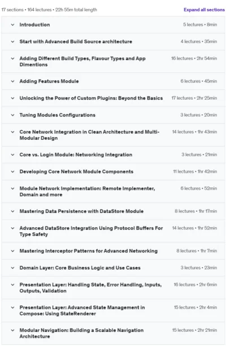The width and height of the screenshot is (226, 346).
Task: Expand Developing Core Network Module Components chevron
Action: (x=13, y=172)
